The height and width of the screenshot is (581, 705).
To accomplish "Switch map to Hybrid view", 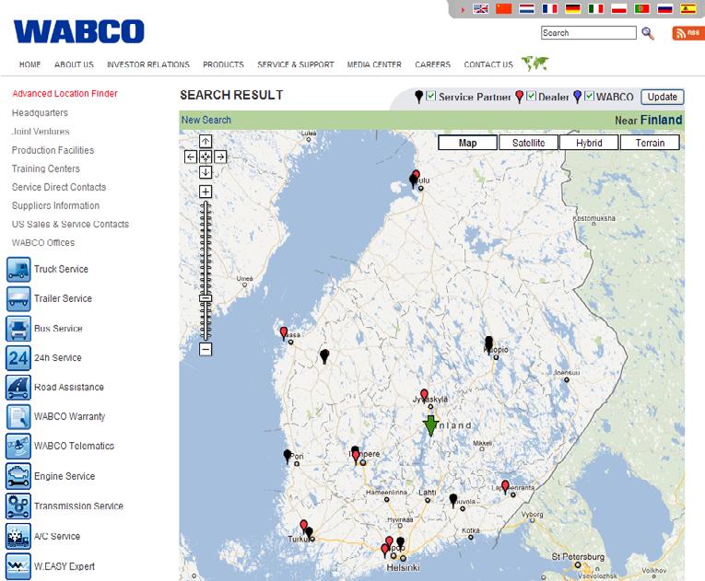I will coord(589,143).
